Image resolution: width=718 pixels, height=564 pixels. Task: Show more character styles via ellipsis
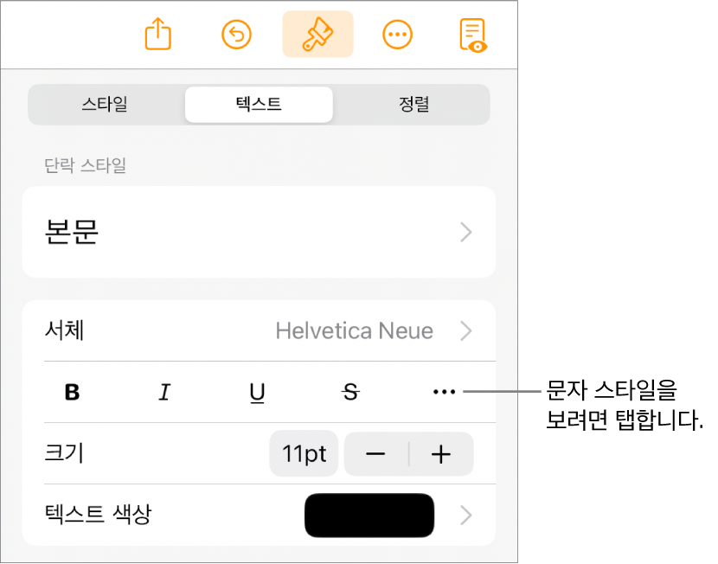pyautogui.click(x=444, y=392)
